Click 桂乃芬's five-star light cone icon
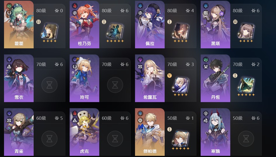276x157 pixels. (x=115, y=31)
